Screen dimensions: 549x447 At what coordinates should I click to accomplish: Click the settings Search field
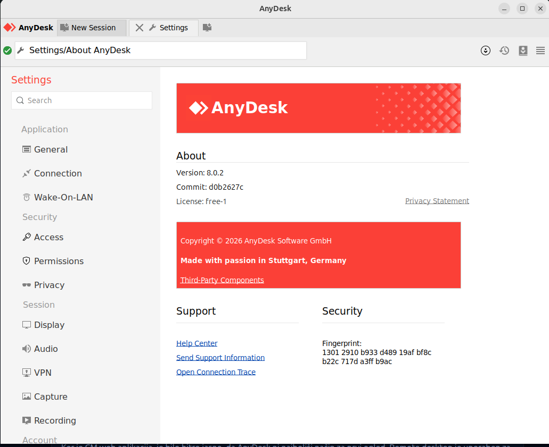[x=81, y=100]
